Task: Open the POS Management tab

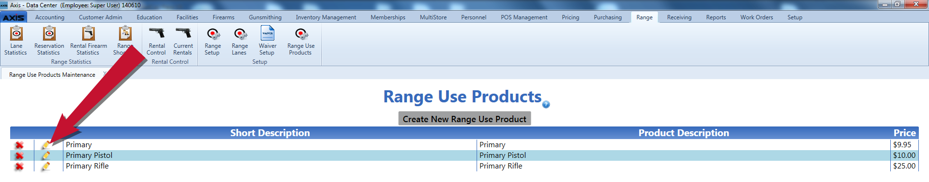Action: click(524, 17)
